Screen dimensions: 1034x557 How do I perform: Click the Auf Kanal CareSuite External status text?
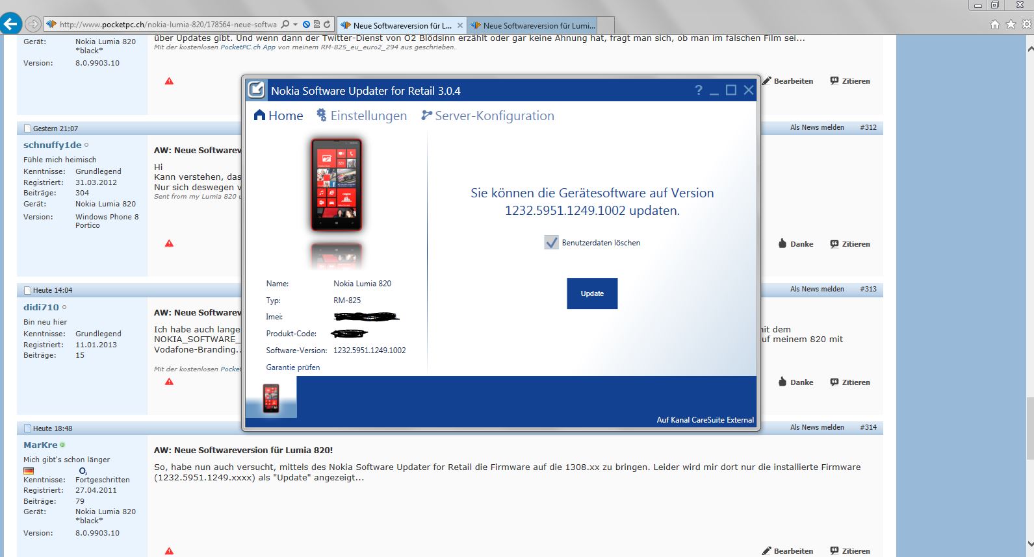pyautogui.click(x=705, y=420)
